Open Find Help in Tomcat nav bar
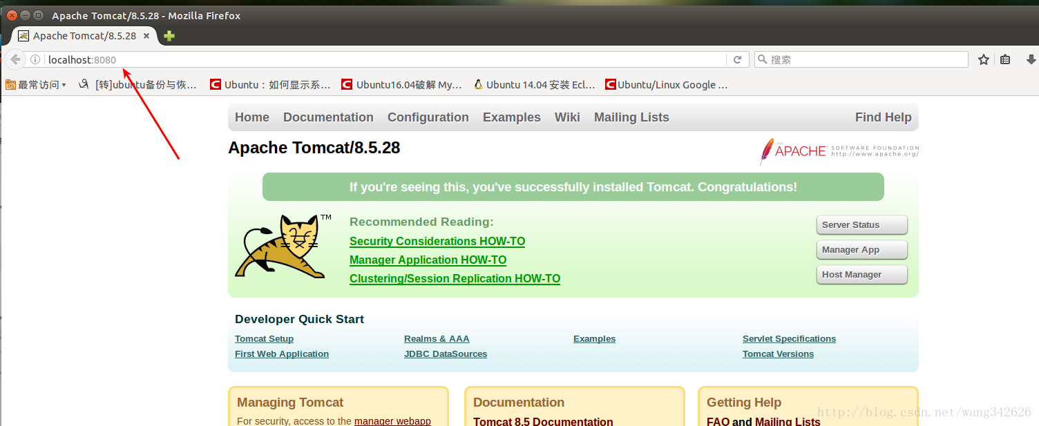1039x426 pixels. 884,117
